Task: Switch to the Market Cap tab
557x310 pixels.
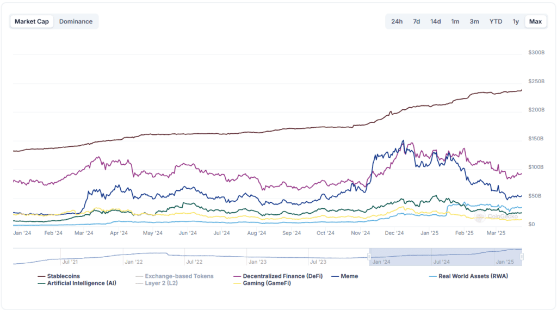Action: (32, 22)
